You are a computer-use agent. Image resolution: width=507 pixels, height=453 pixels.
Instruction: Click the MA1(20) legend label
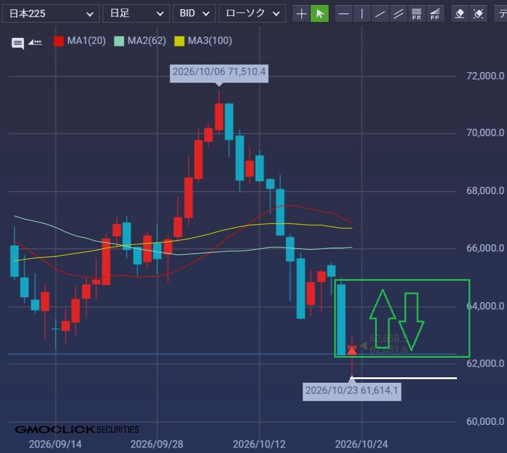[86, 41]
